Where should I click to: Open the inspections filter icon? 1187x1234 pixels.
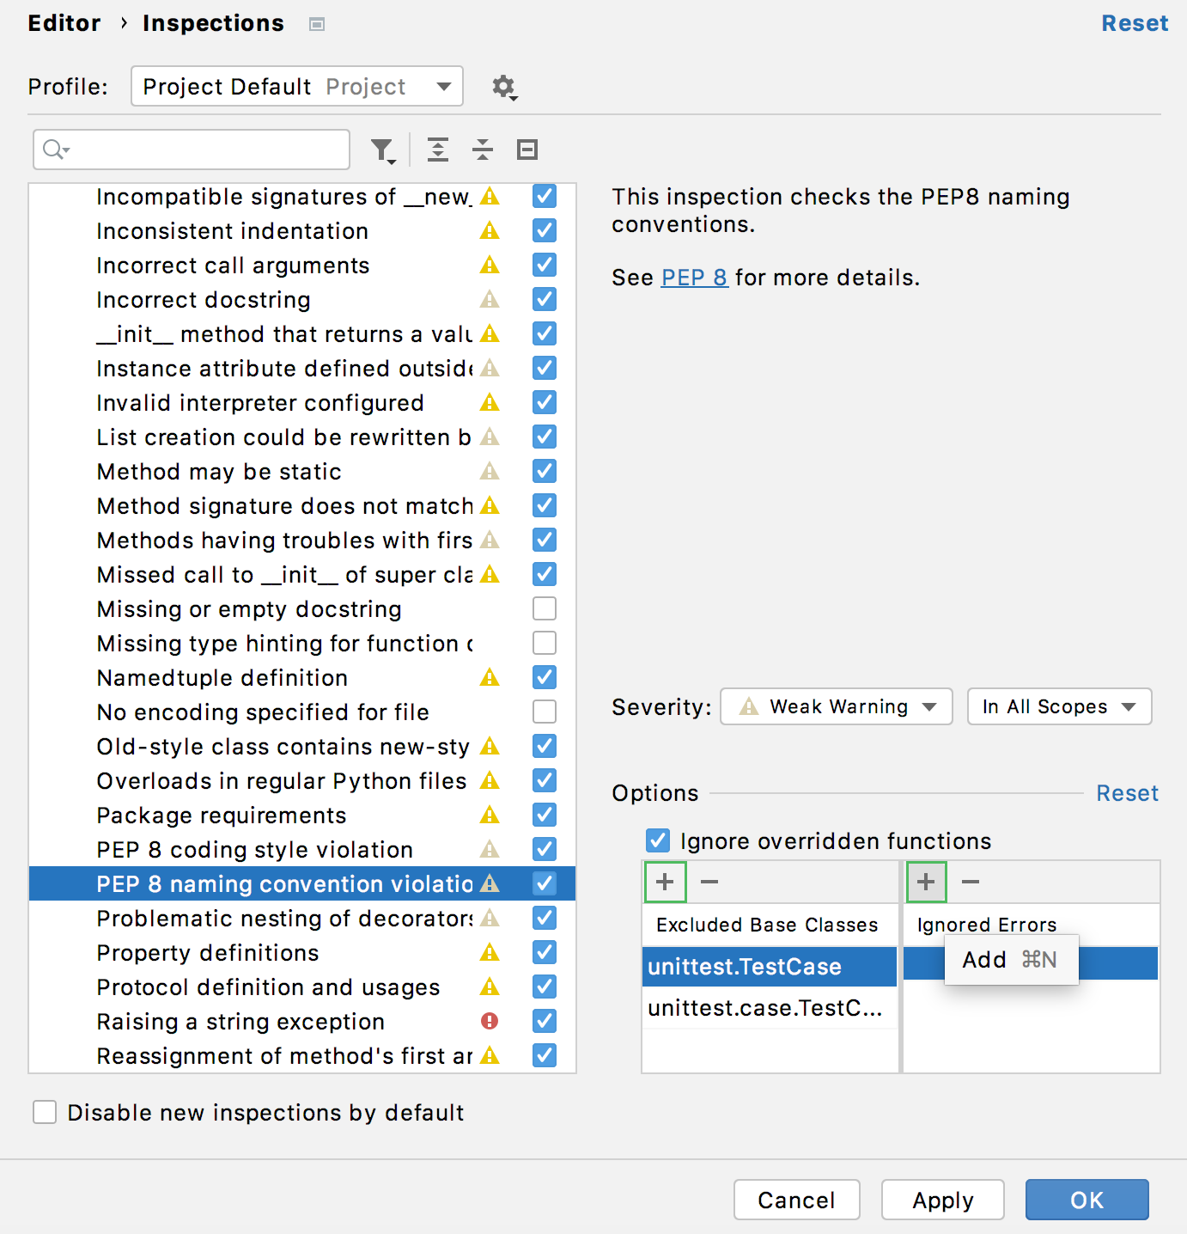point(383,150)
